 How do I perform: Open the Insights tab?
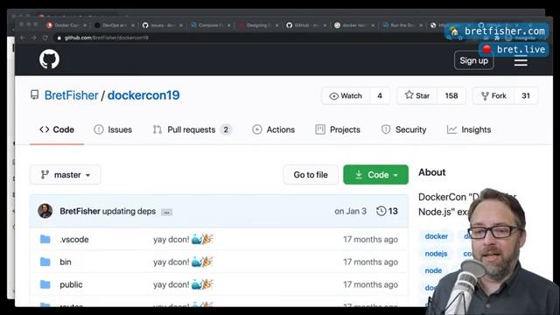click(x=469, y=129)
